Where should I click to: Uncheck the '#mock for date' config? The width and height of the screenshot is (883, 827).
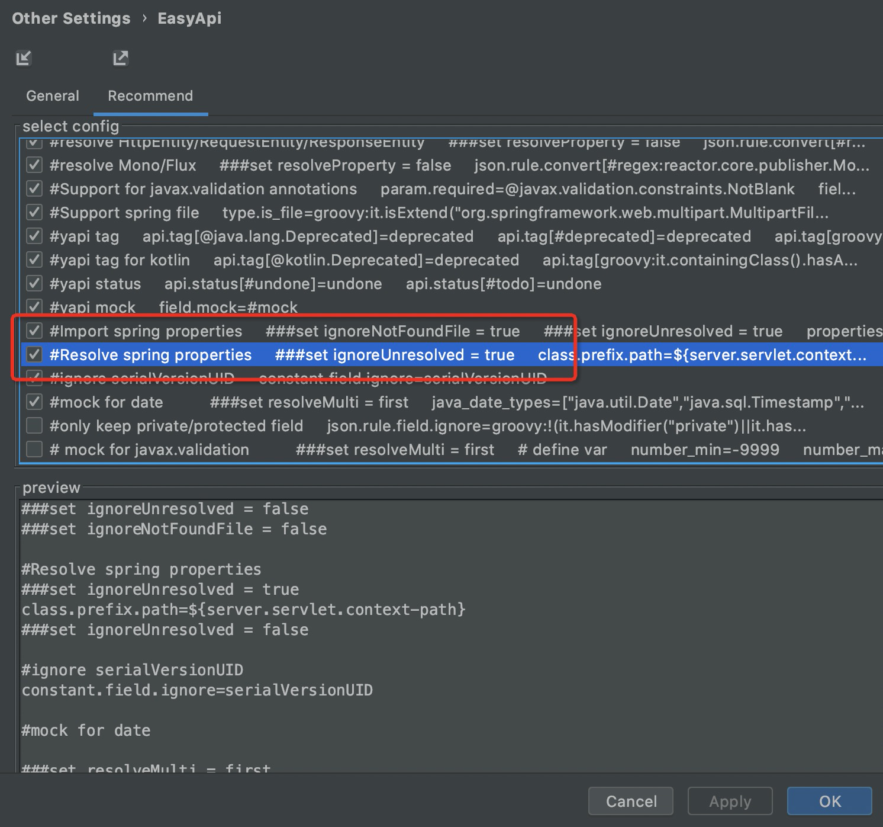pos(34,402)
